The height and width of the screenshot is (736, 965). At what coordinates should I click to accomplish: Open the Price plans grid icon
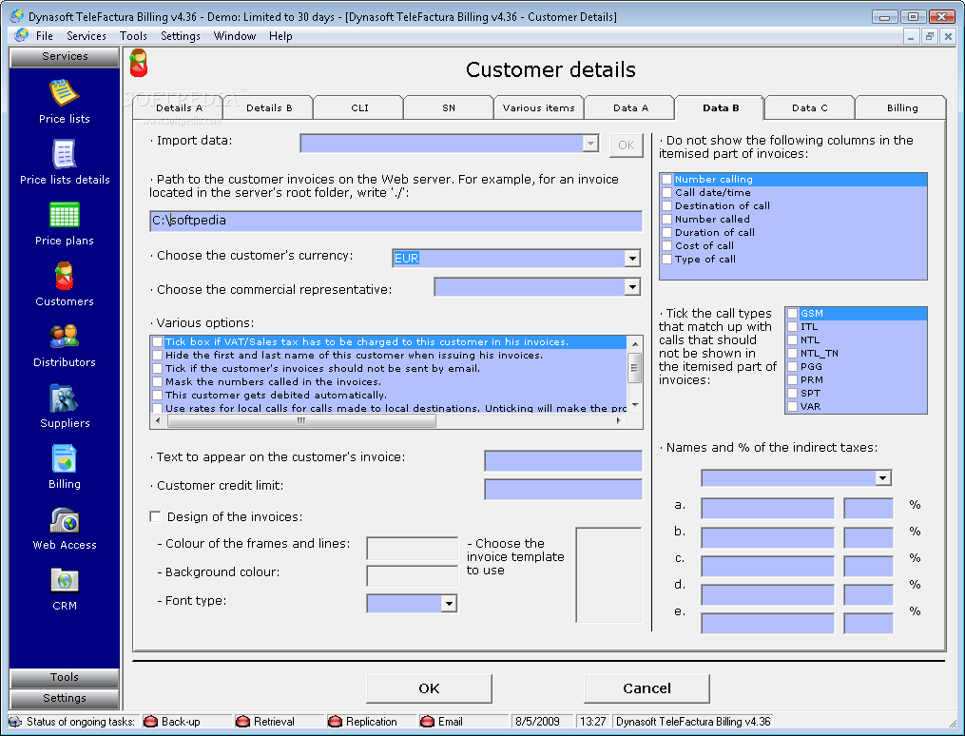tap(64, 216)
